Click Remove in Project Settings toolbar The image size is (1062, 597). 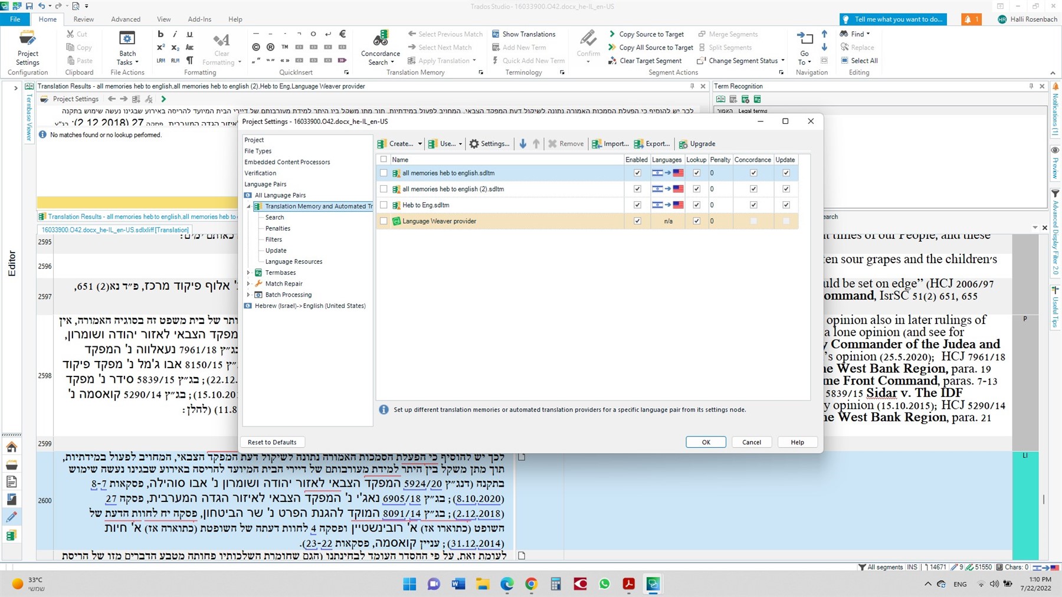click(566, 143)
